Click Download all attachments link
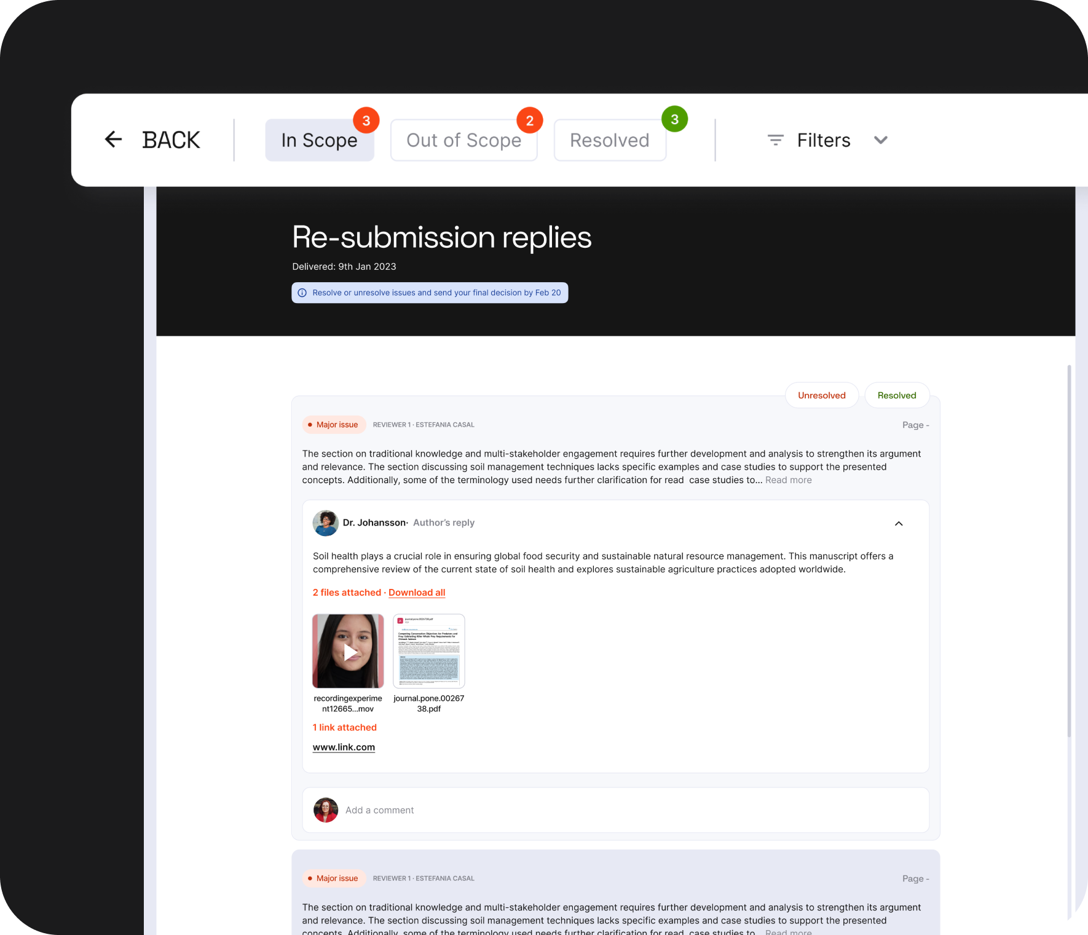1088x935 pixels. pyautogui.click(x=417, y=593)
